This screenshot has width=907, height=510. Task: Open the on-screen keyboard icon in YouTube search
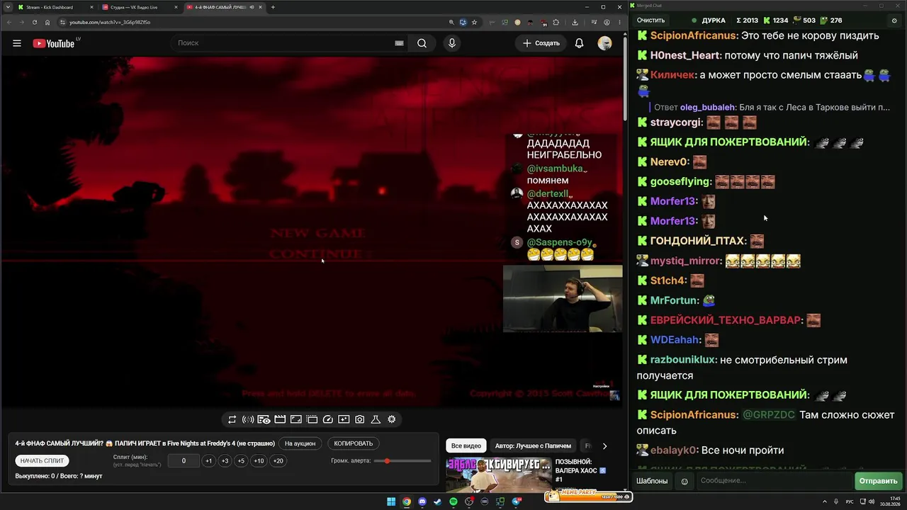(399, 43)
